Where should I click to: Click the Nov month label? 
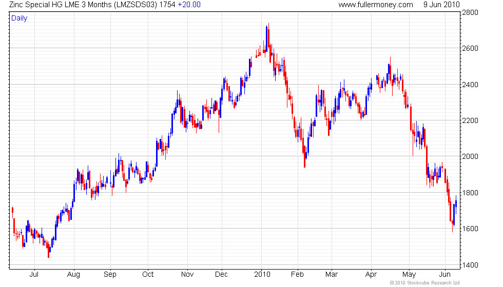tap(187, 275)
